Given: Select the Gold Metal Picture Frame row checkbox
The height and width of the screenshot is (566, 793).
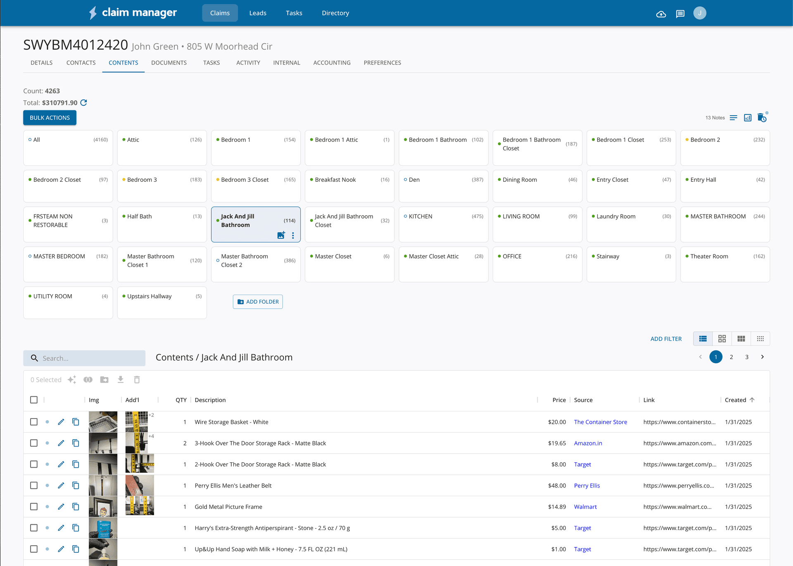Looking at the screenshot, I should [34, 507].
